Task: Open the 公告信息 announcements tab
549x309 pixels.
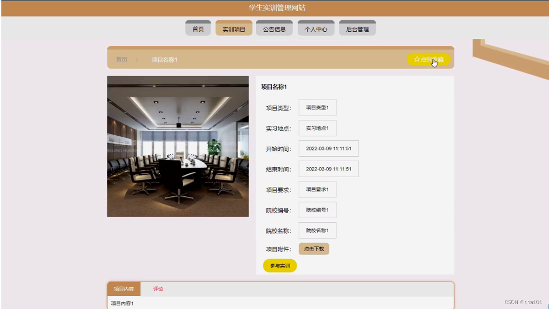Action: click(x=274, y=28)
